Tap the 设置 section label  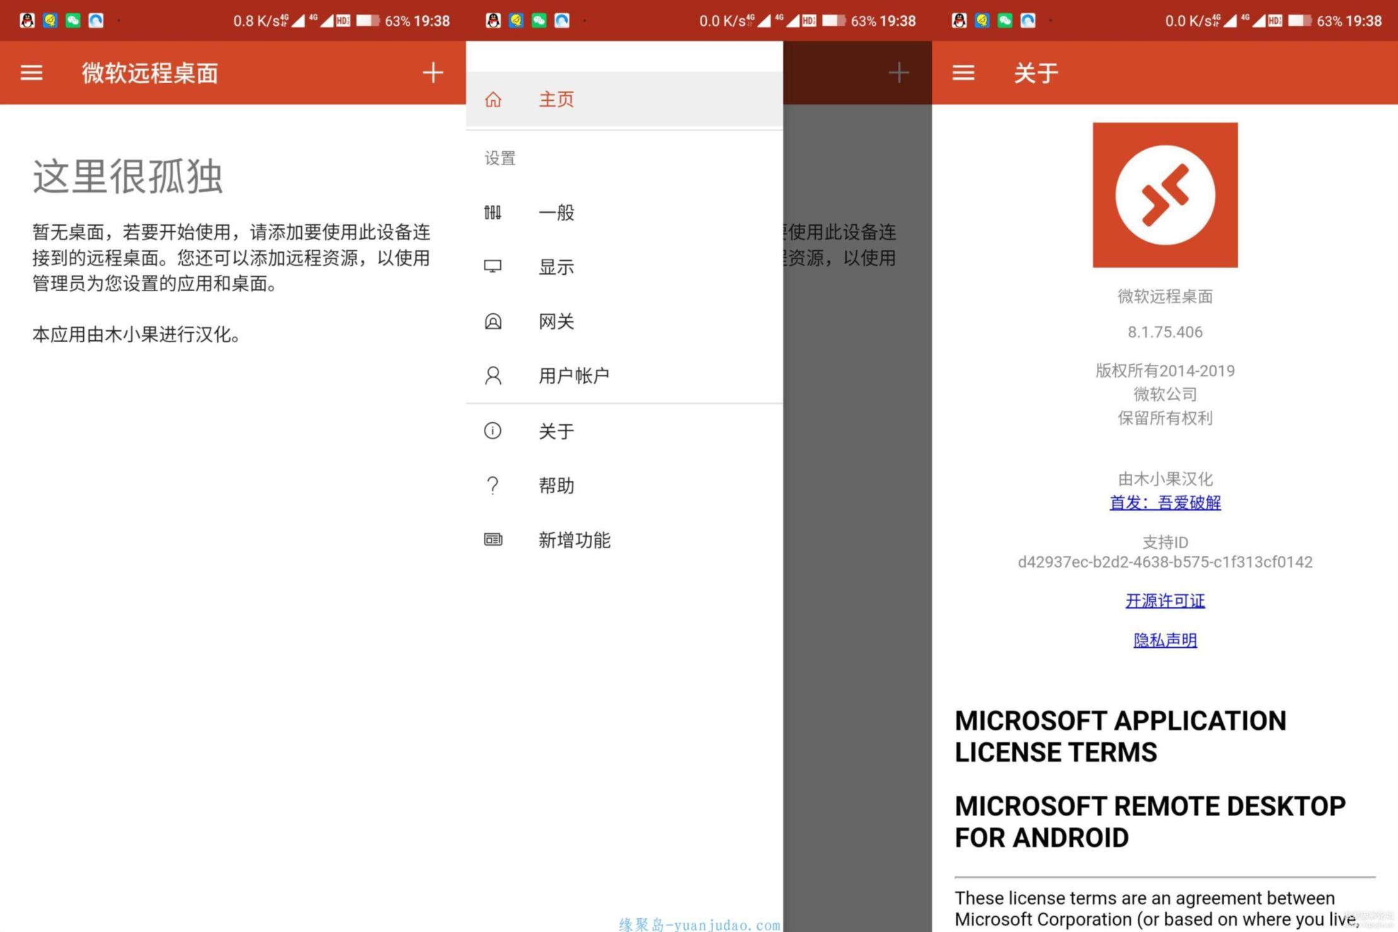[500, 158]
